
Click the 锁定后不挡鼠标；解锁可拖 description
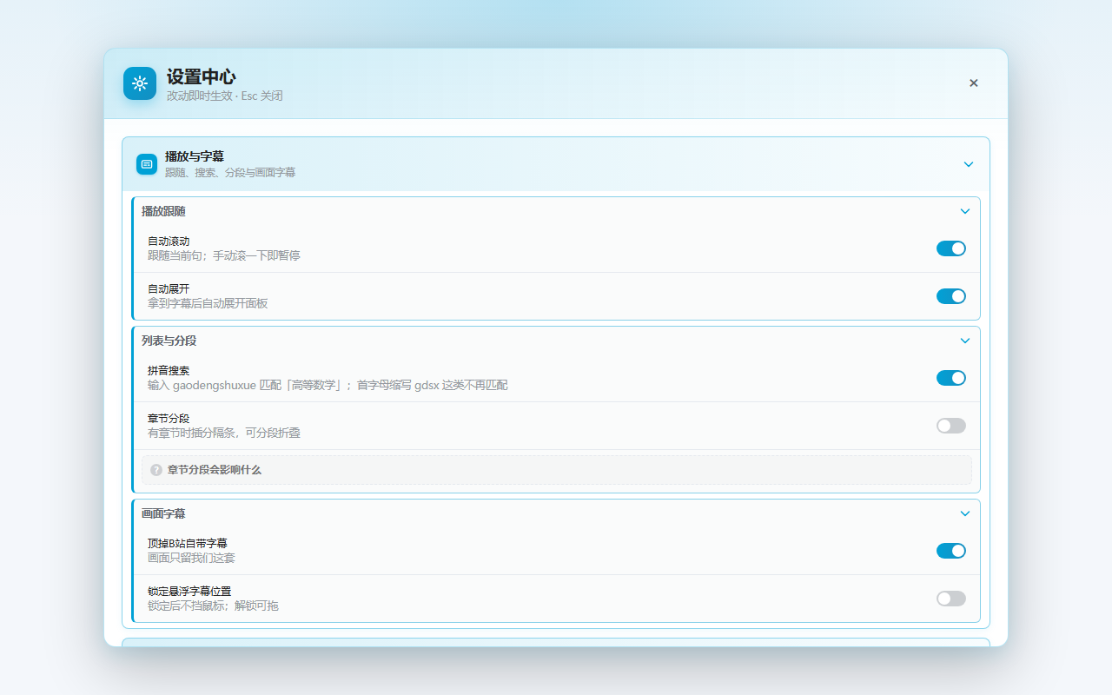[x=213, y=606]
